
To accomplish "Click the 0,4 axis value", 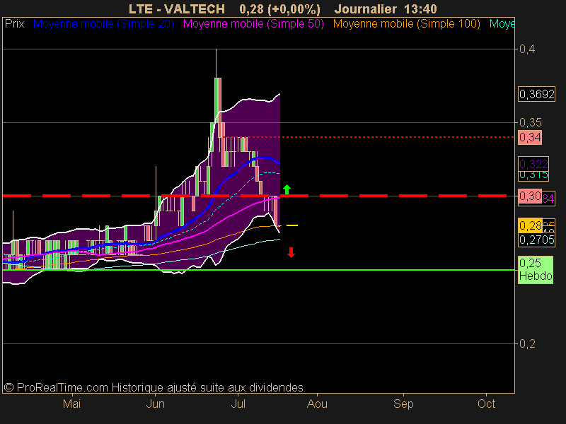I will [527, 49].
